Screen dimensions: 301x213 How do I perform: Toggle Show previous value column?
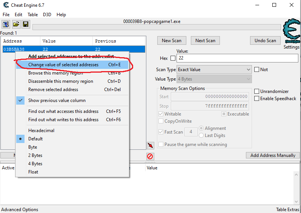click(72, 100)
